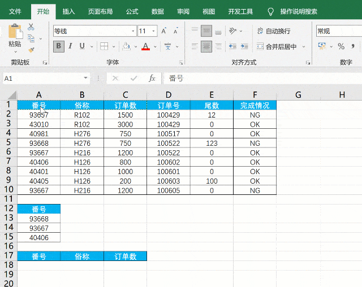362x287 pixels.
Task: Click the formula bar input
Action: click(262, 79)
